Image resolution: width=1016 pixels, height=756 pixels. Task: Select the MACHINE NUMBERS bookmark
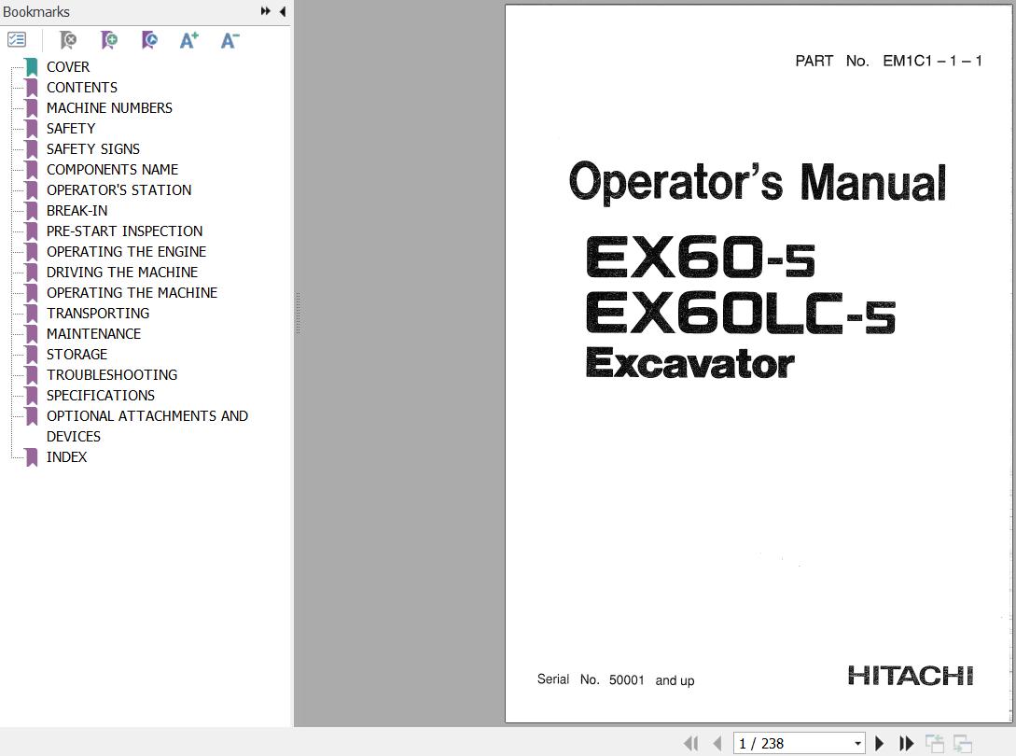109,107
